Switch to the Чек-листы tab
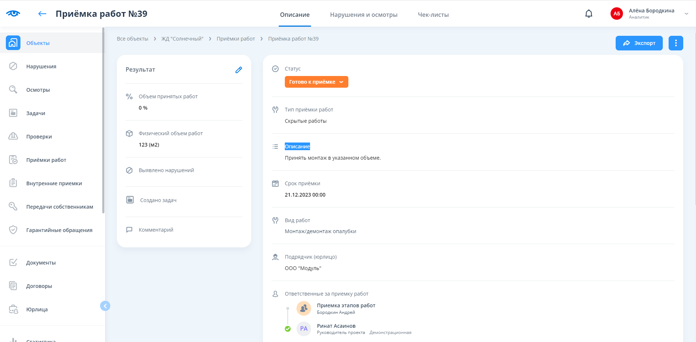The image size is (696, 342). (433, 15)
